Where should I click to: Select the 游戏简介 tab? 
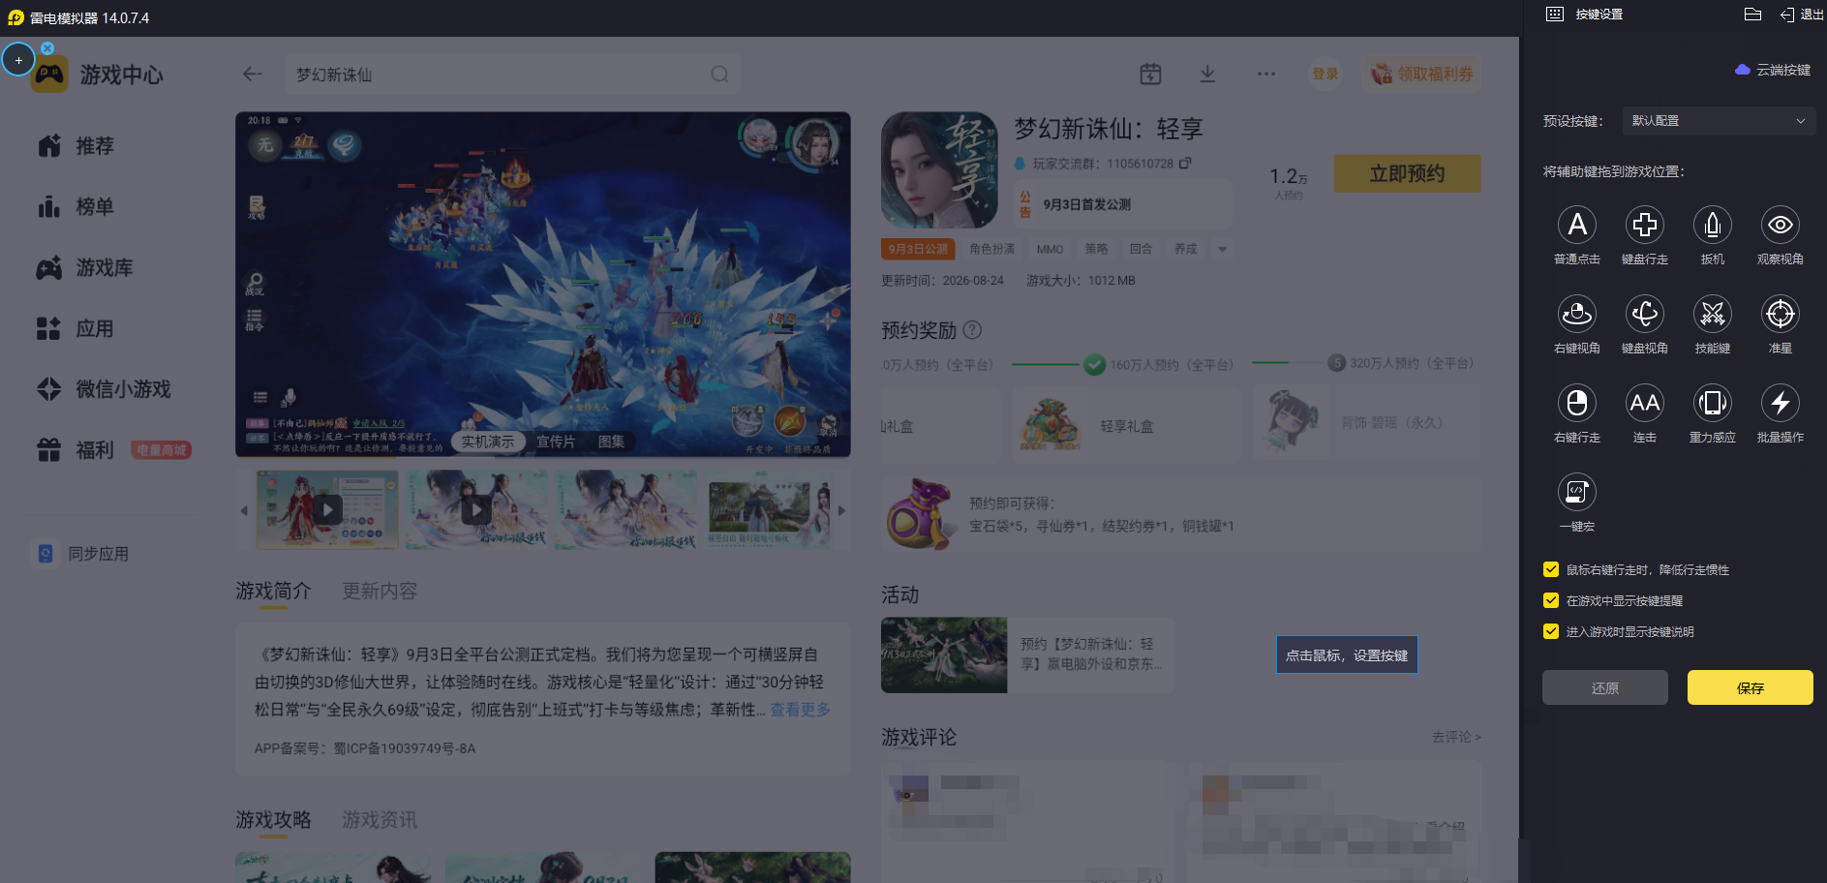click(x=274, y=591)
